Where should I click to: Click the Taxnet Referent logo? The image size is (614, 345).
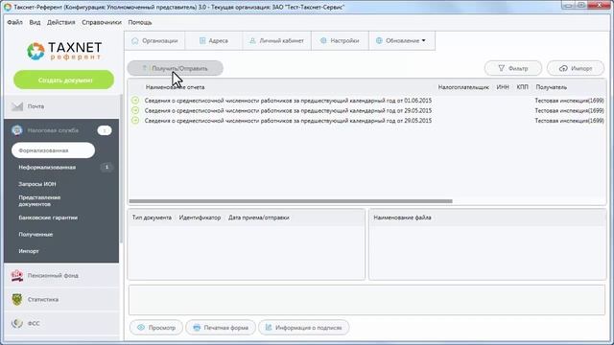point(64,51)
